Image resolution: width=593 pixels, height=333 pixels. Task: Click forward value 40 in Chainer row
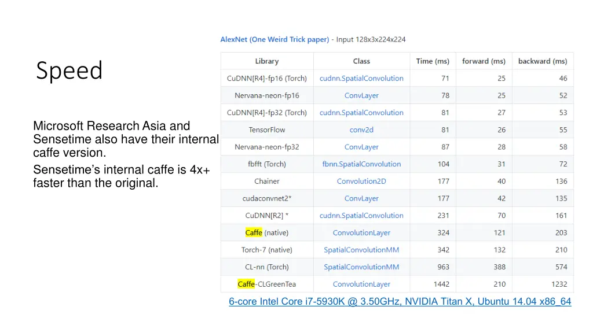coord(502,181)
